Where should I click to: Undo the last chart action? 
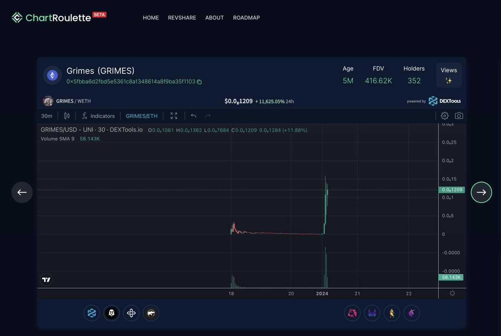193,116
